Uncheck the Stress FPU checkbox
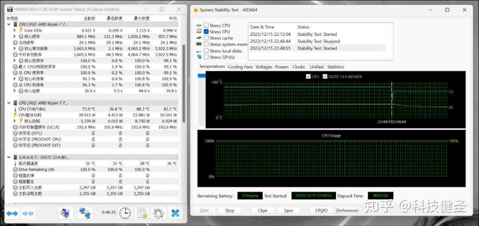Screen dimensions: 479x226 coord(206,32)
